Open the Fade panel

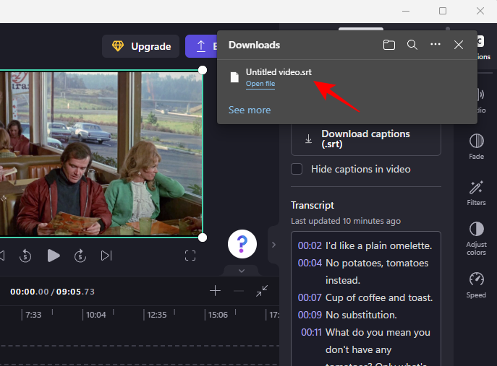pos(476,146)
